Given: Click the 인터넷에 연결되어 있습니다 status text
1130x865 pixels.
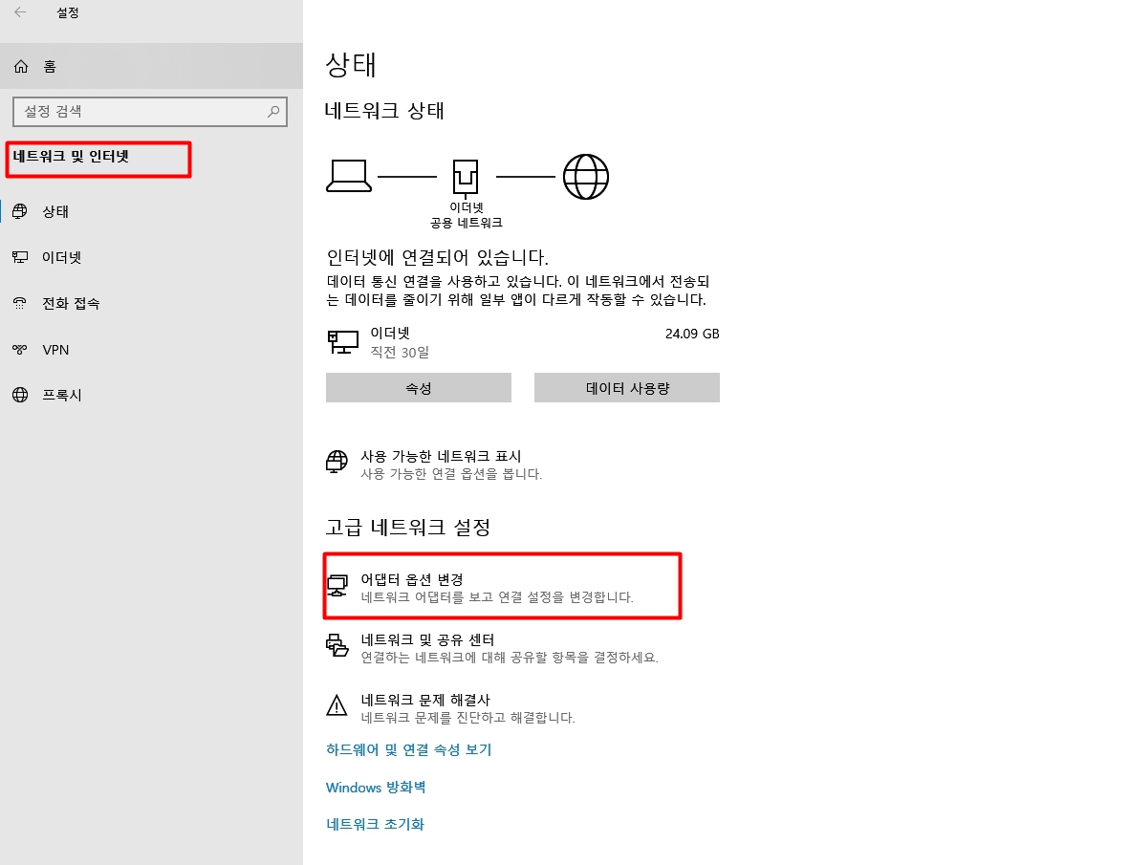Looking at the screenshot, I should coord(438,257).
